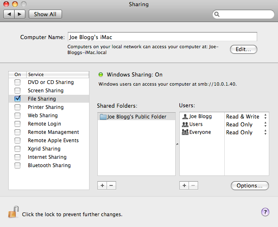Click the On column header

(x=17, y=74)
